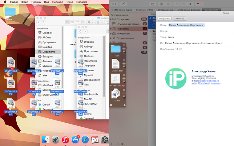
Task: Click the Yoink broom clear-all icon
Action: coord(124,105)
